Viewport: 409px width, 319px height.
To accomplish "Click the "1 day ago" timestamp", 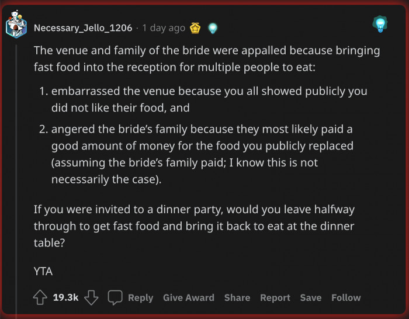I will coord(164,27).
